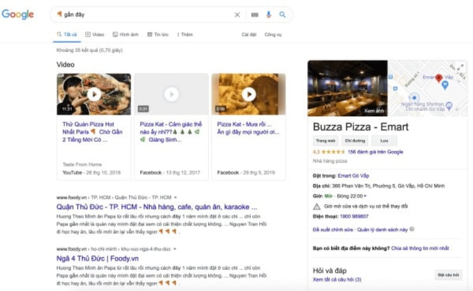Viewport: 473px width, 291px height.
Task: Expand the Đóng 22:00 opening hours dropdown
Action: [x=365, y=195]
